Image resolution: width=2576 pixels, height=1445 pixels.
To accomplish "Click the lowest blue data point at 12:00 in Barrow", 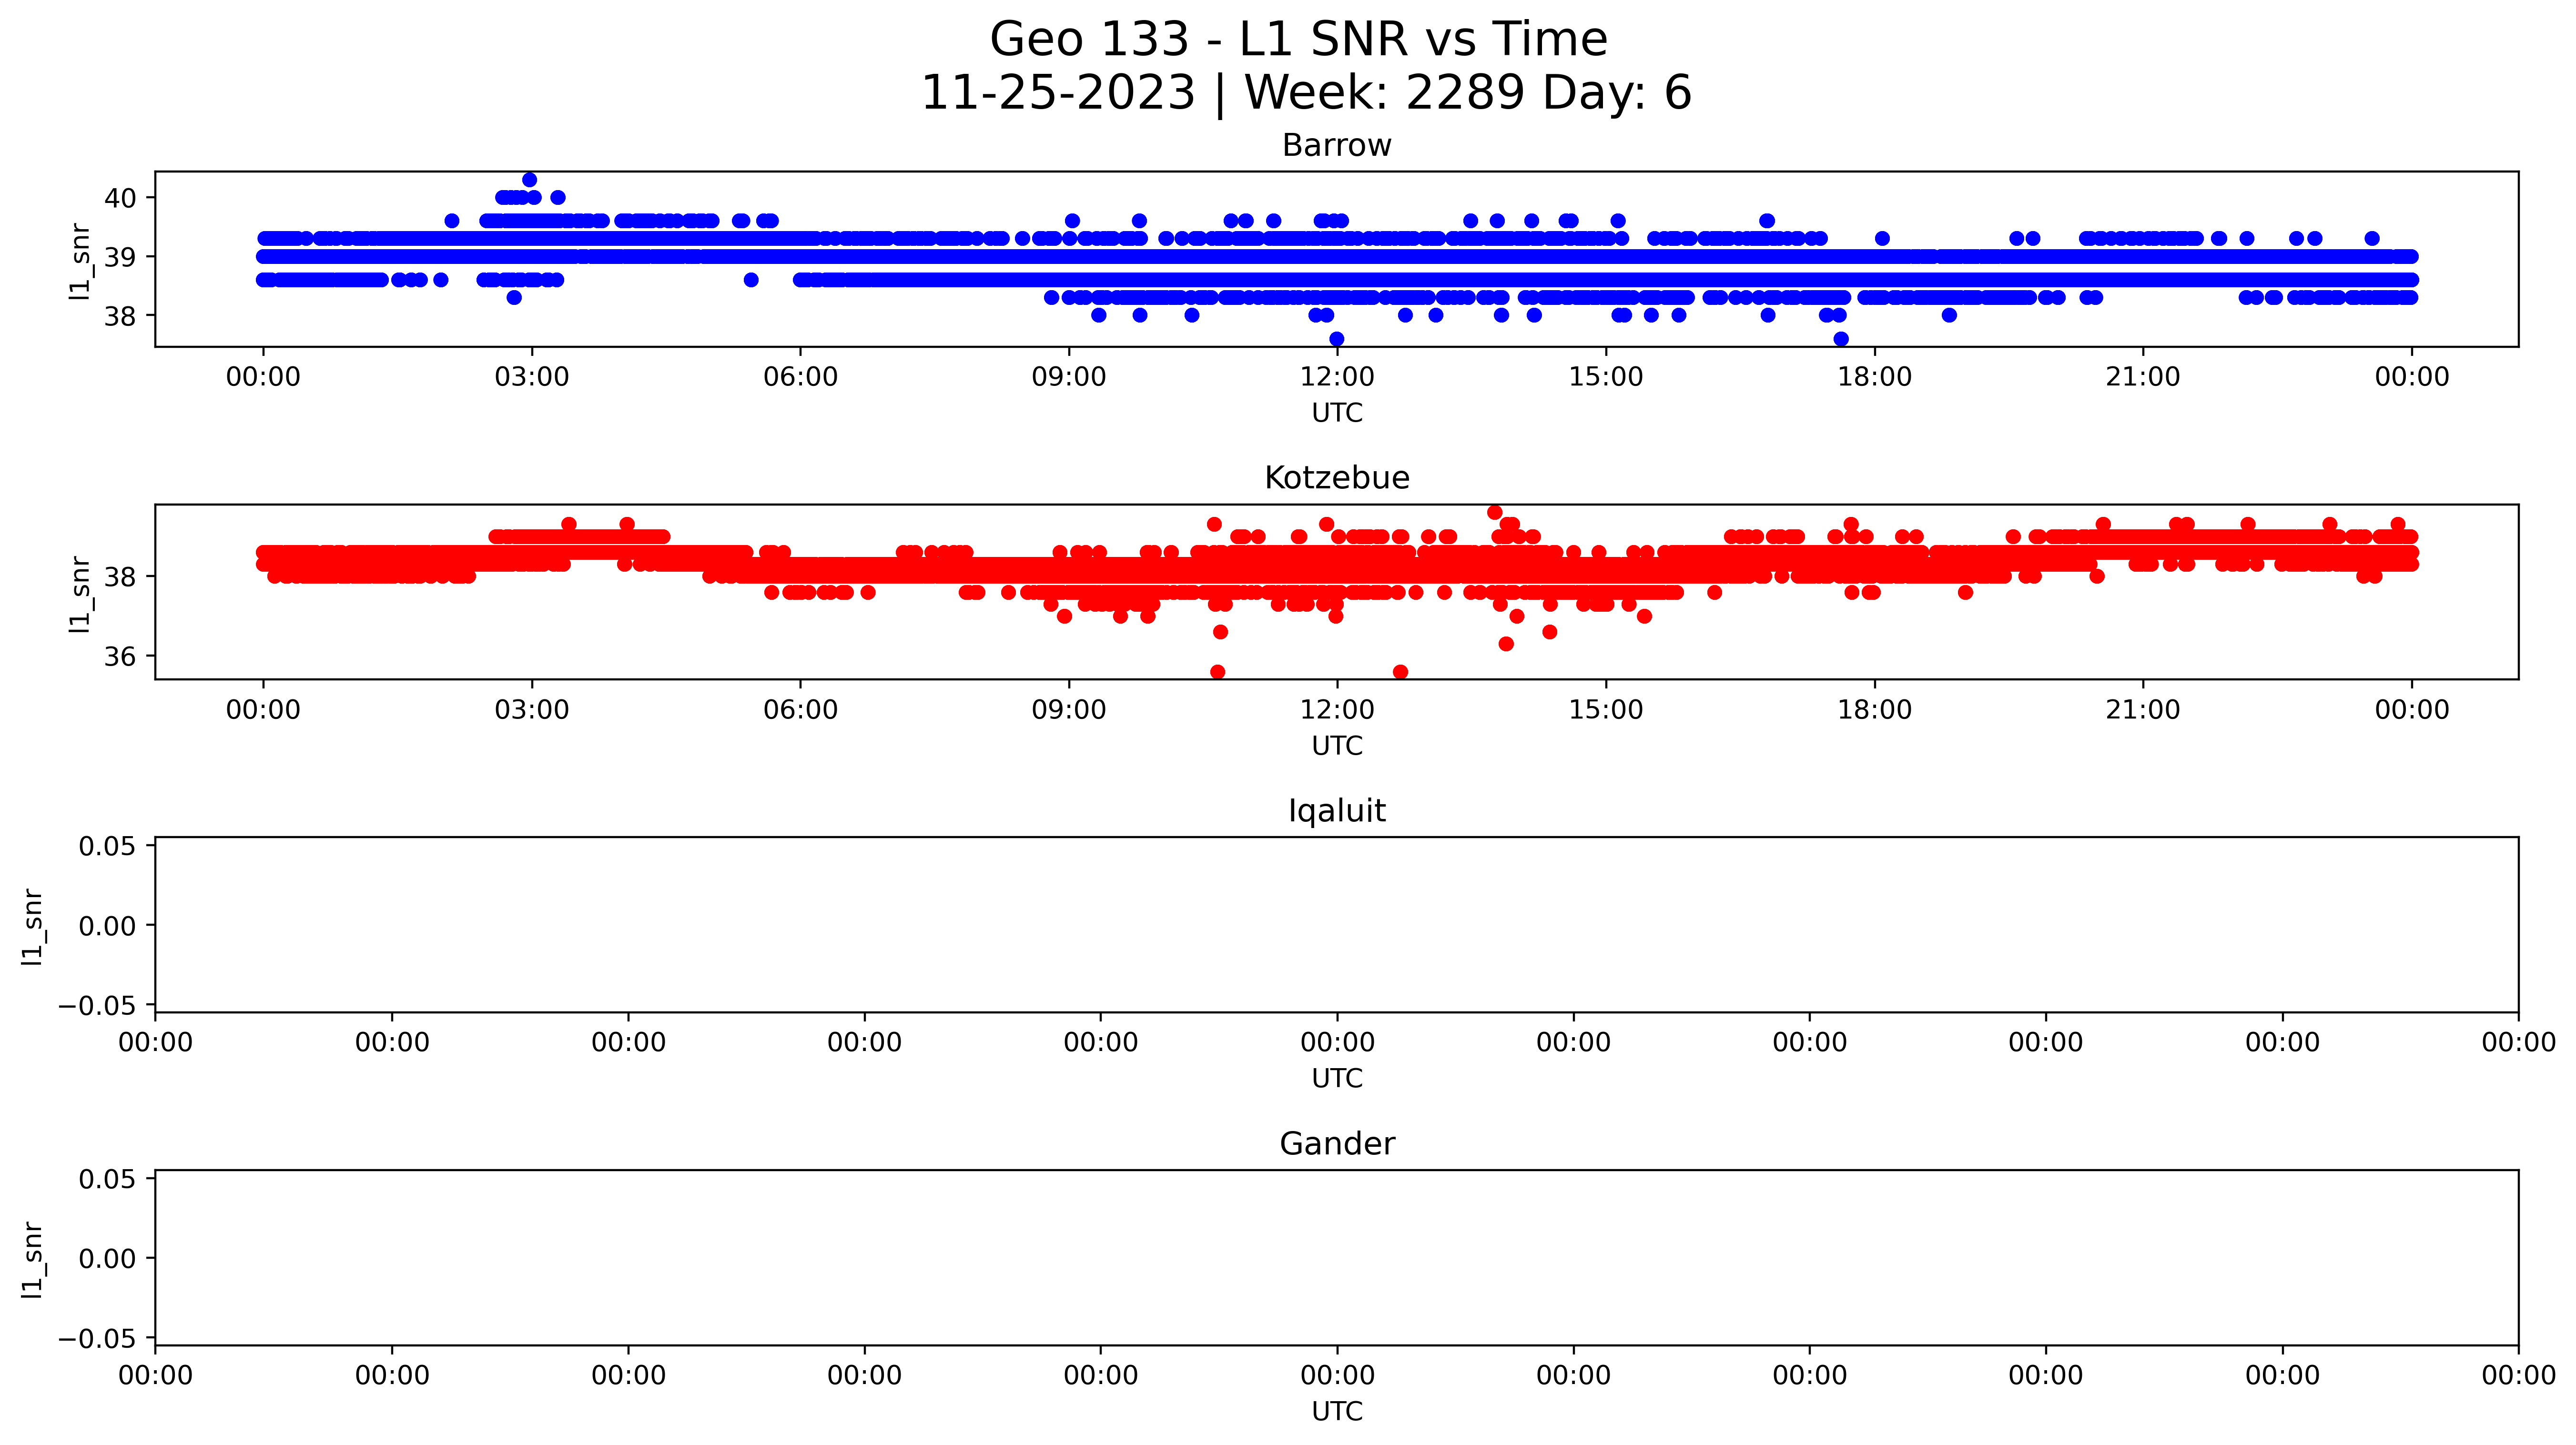I will pos(1337,339).
